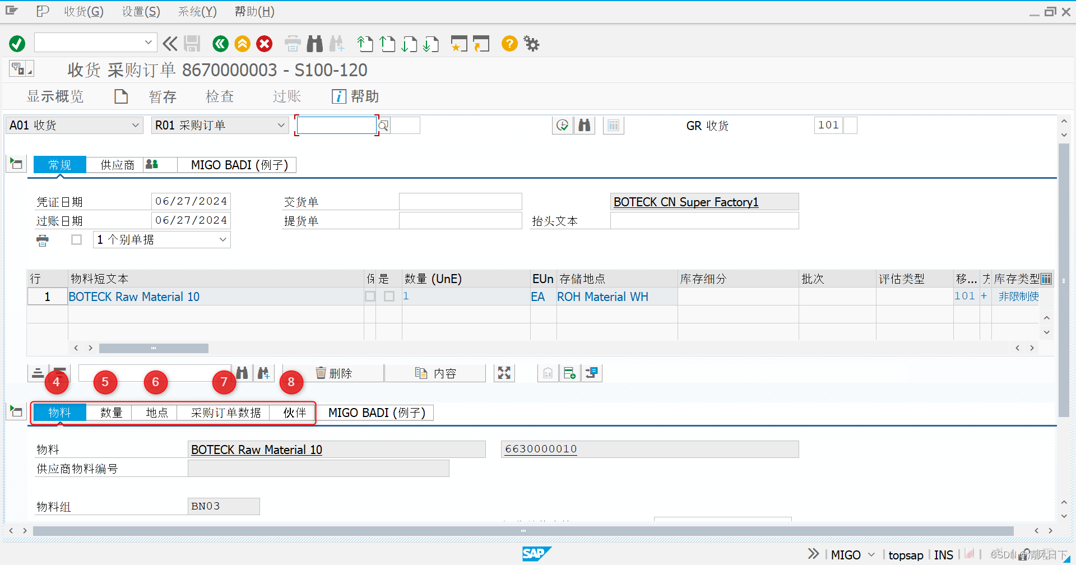Open table column settings icon

(x=1046, y=279)
